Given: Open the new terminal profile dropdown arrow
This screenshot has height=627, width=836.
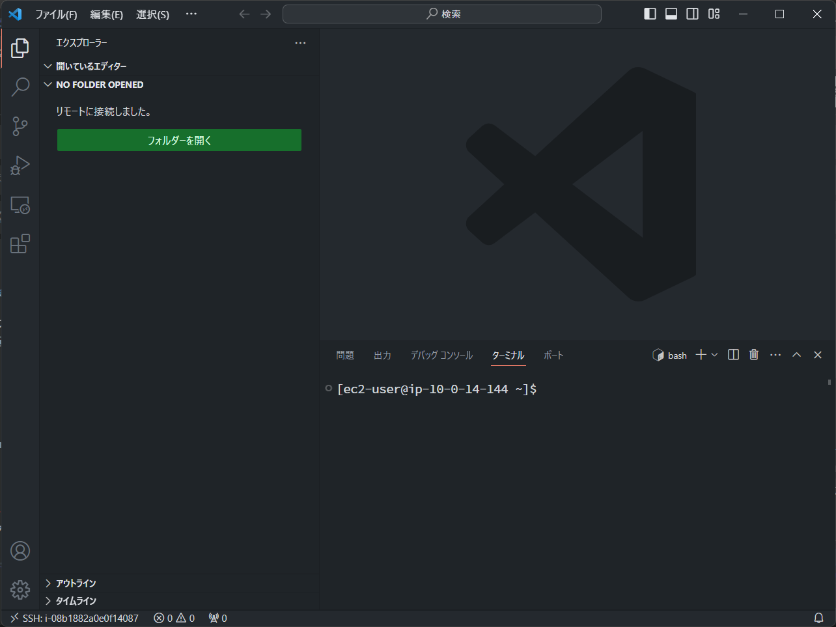Looking at the screenshot, I should click(714, 355).
